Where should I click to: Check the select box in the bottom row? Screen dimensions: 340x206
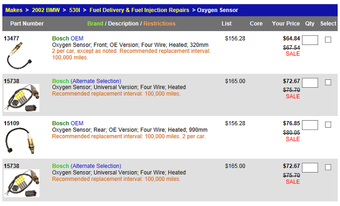point(328,167)
